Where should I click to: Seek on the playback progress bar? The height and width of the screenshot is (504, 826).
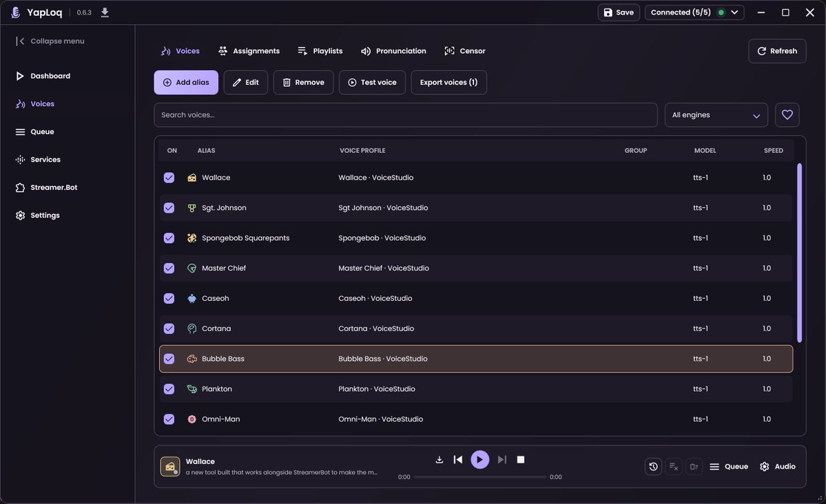coord(480,477)
